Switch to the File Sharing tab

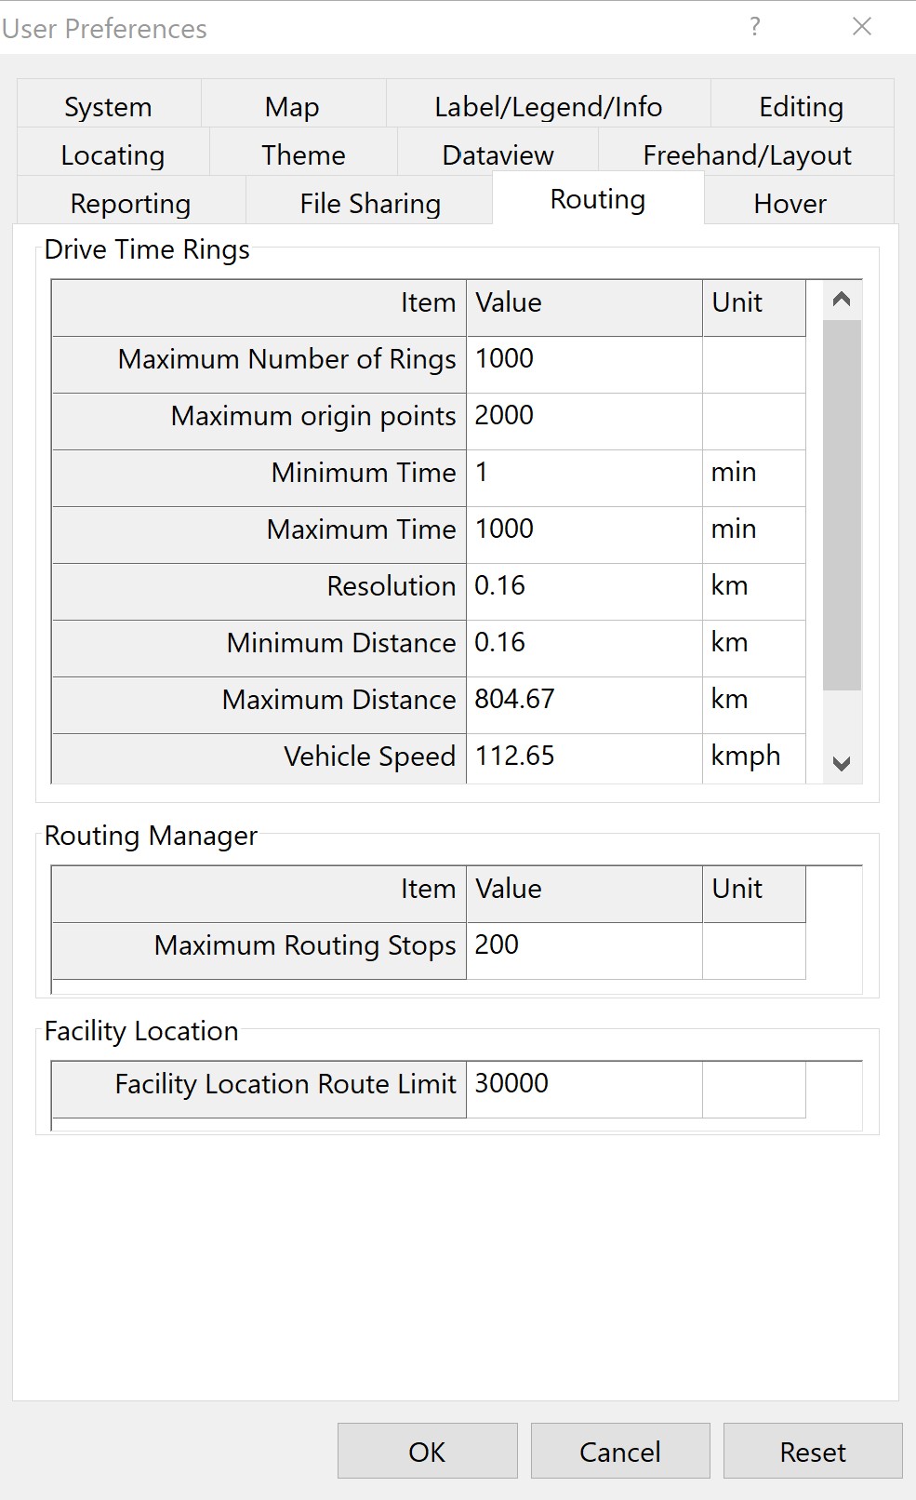pyautogui.click(x=369, y=204)
